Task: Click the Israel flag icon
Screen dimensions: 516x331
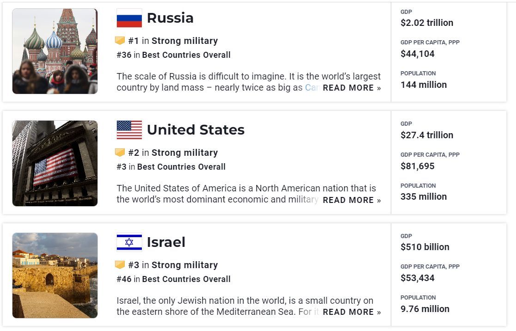Action: 129,242
